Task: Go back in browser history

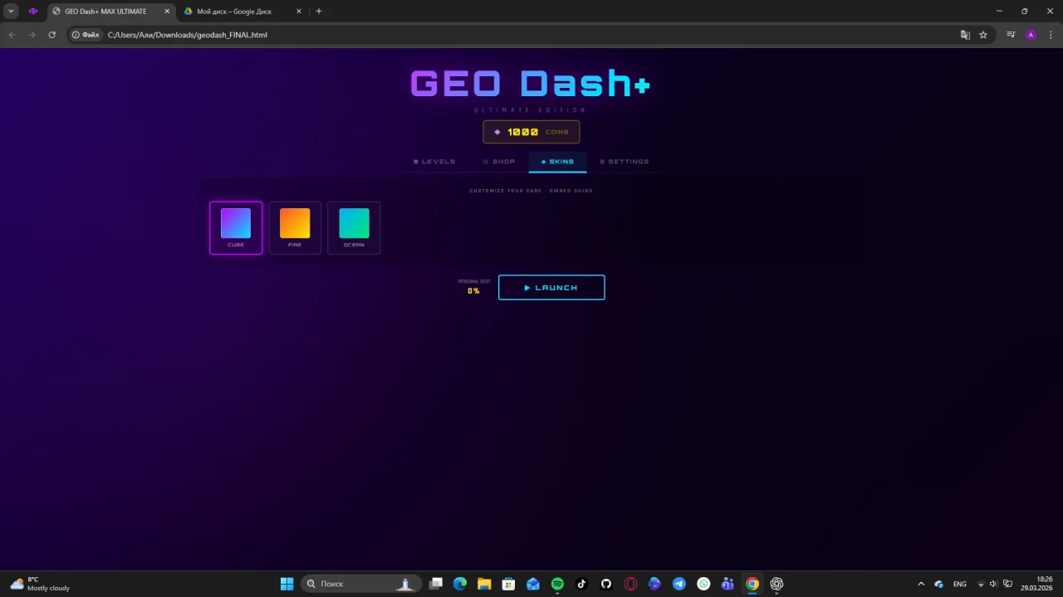Action: point(12,35)
